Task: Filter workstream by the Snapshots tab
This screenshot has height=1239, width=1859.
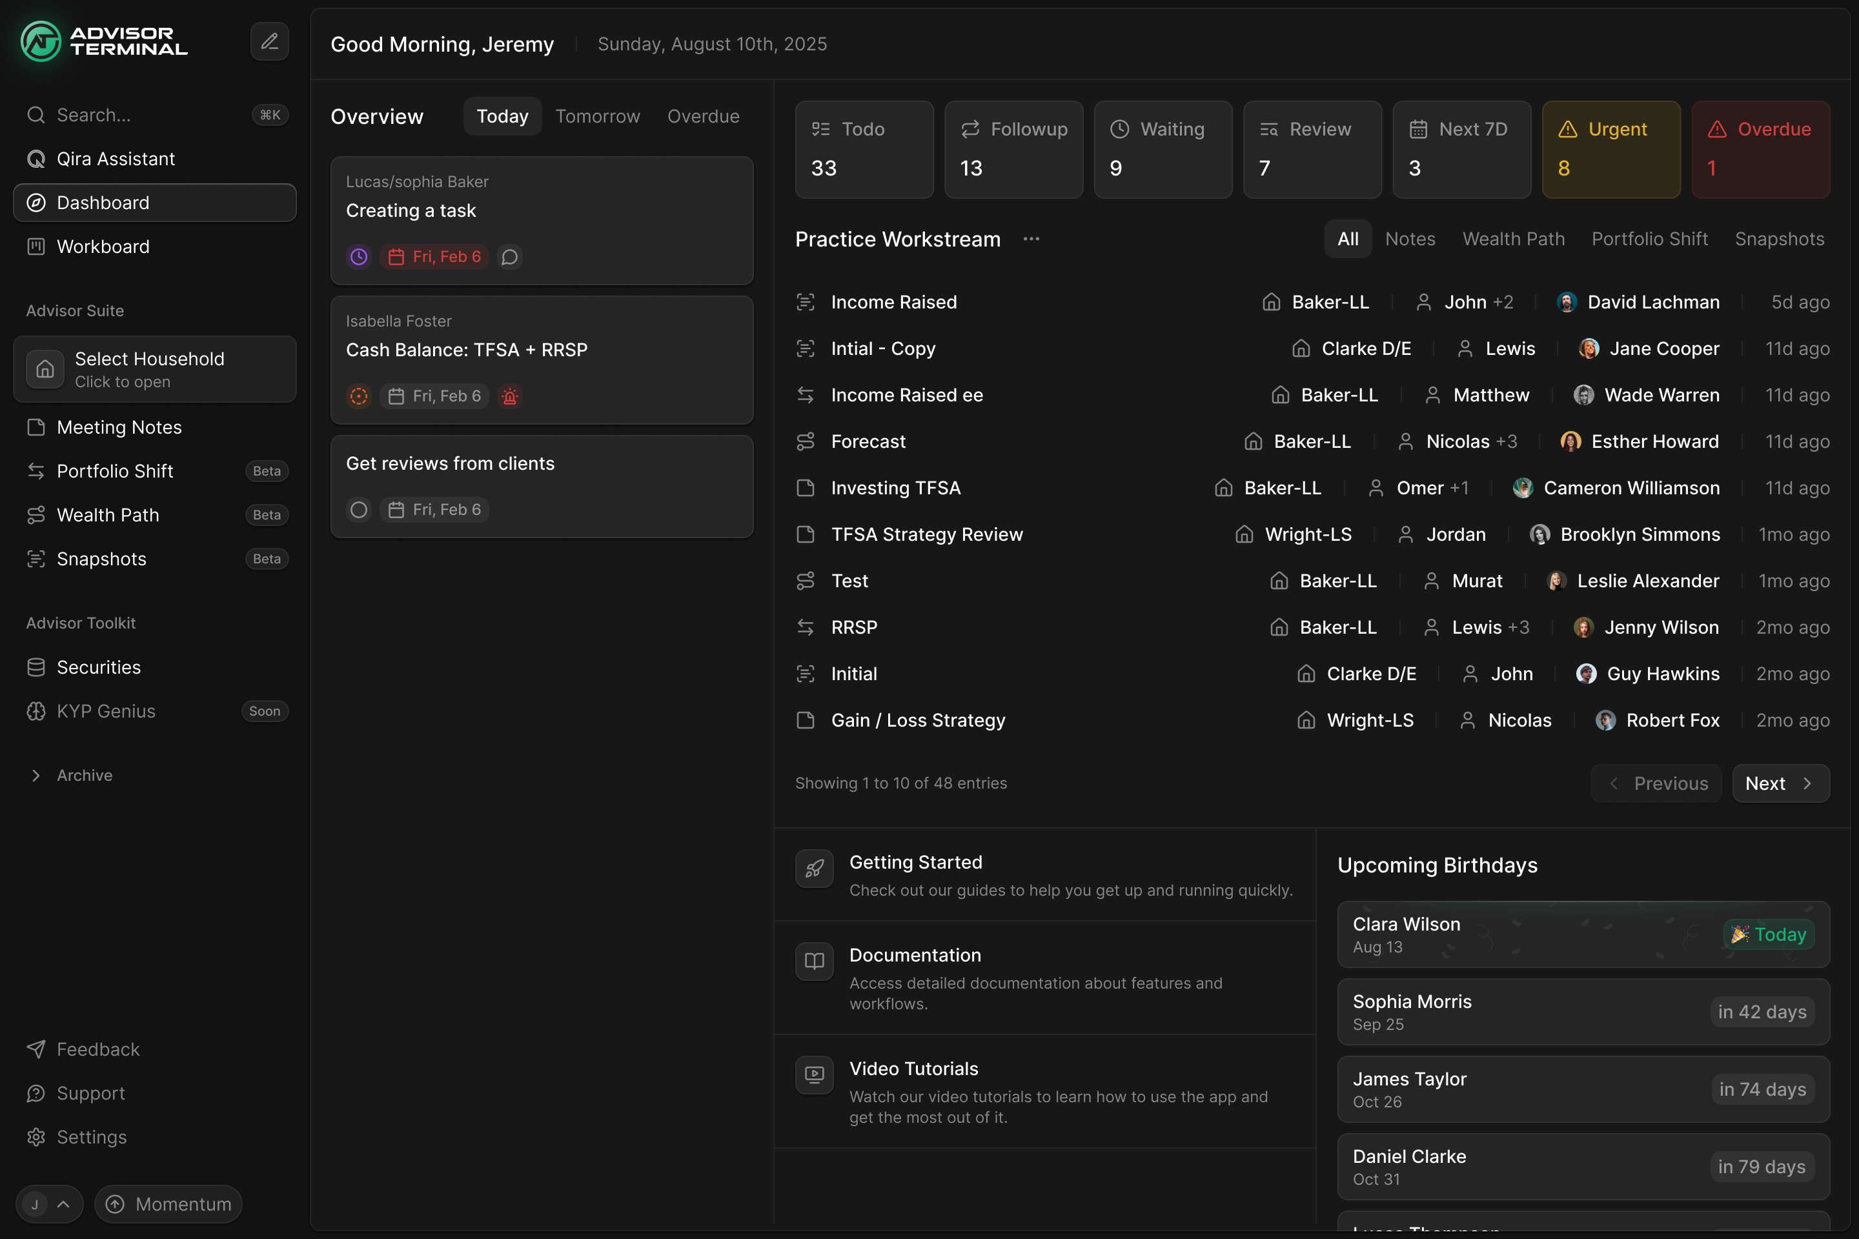Action: click(1779, 239)
